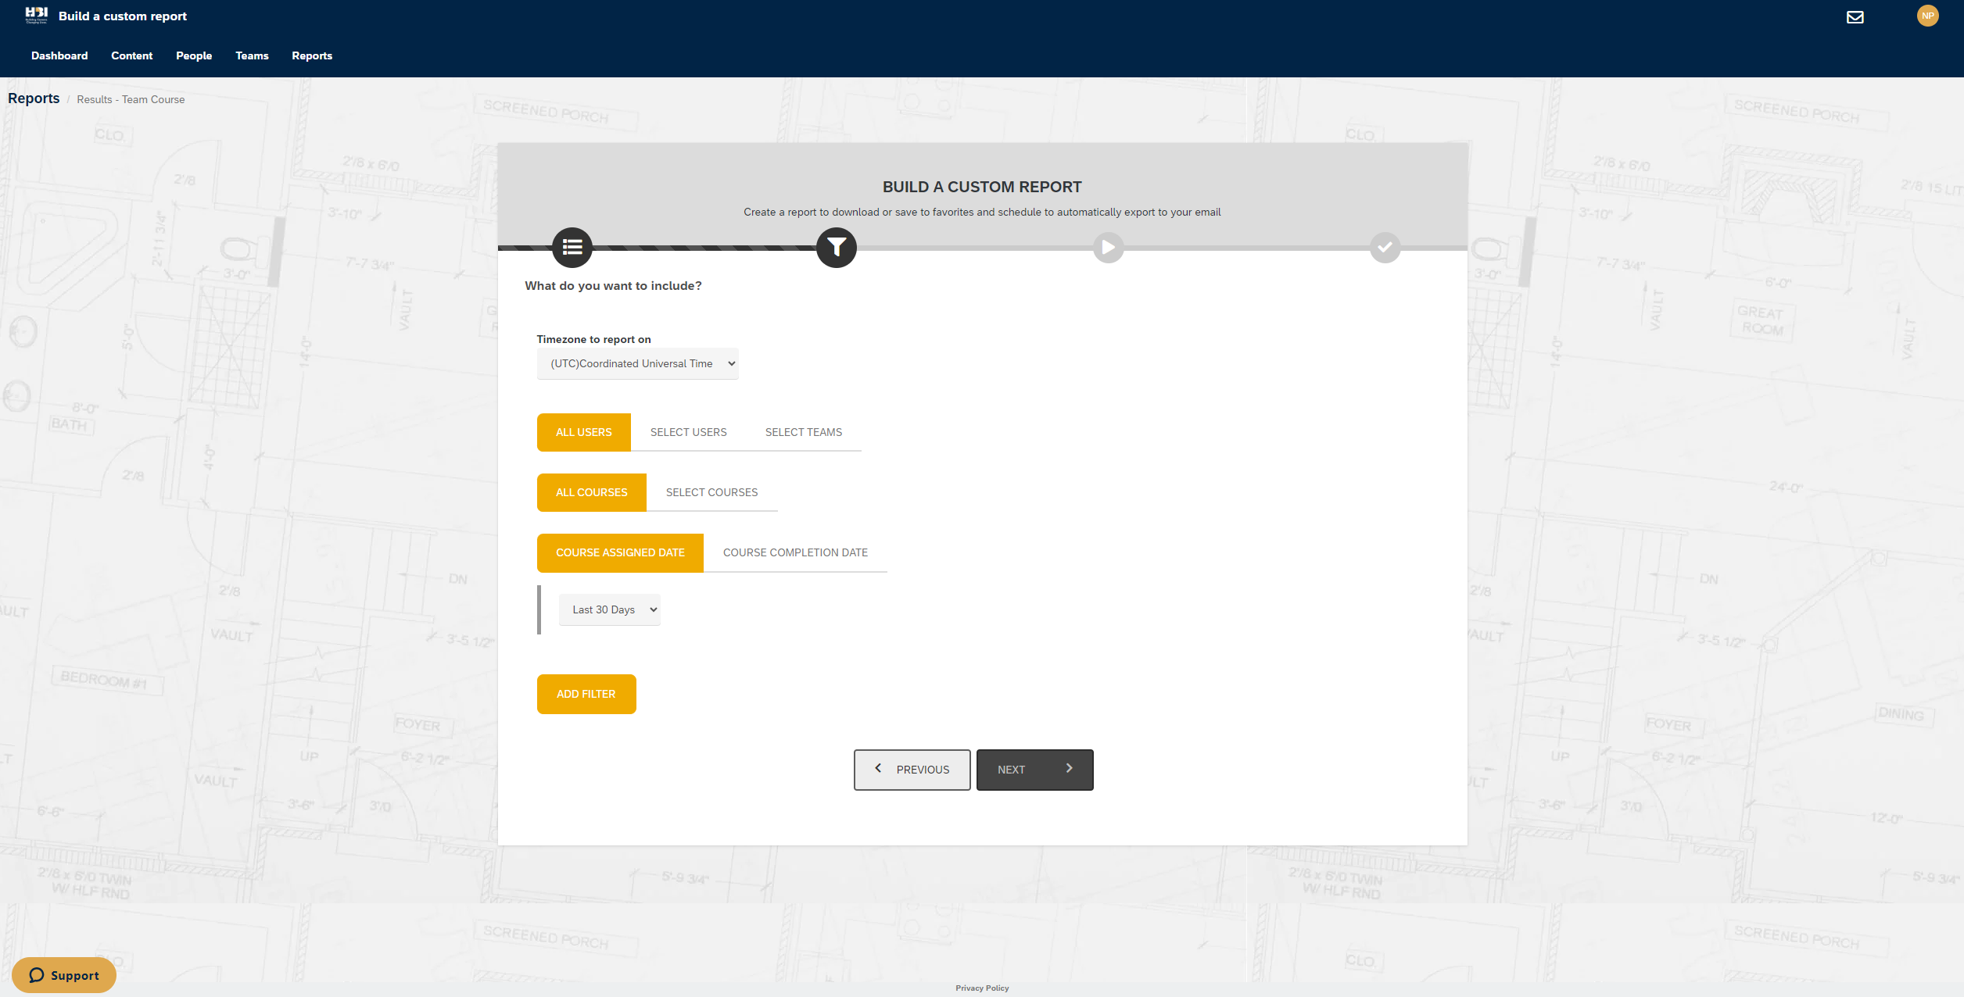
Task: Open the Support chat bubble
Action: coord(64,974)
